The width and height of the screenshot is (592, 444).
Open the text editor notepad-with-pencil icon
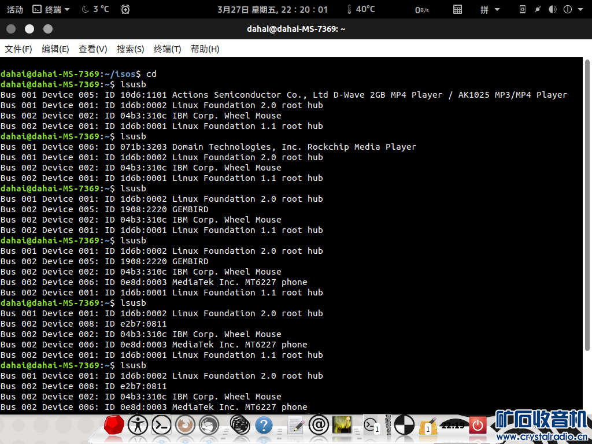pyautogui.click(x=295, y=425)
